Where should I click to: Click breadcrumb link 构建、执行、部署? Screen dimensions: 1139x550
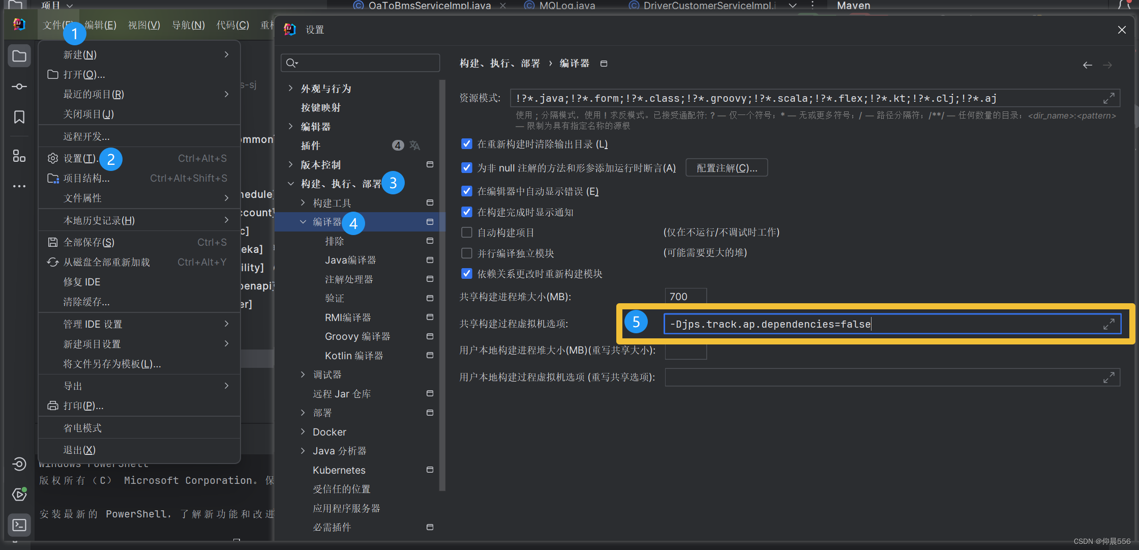[500, 63]
